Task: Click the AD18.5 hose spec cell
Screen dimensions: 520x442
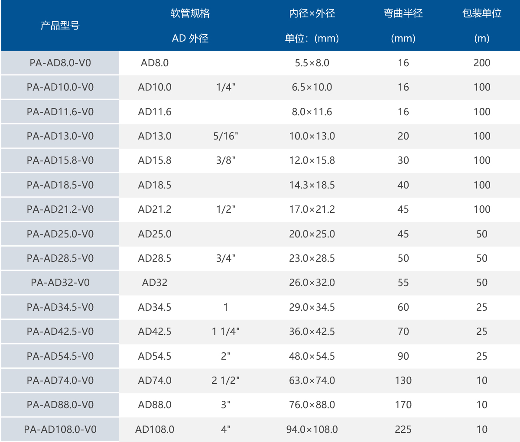Action: (155, 185)
